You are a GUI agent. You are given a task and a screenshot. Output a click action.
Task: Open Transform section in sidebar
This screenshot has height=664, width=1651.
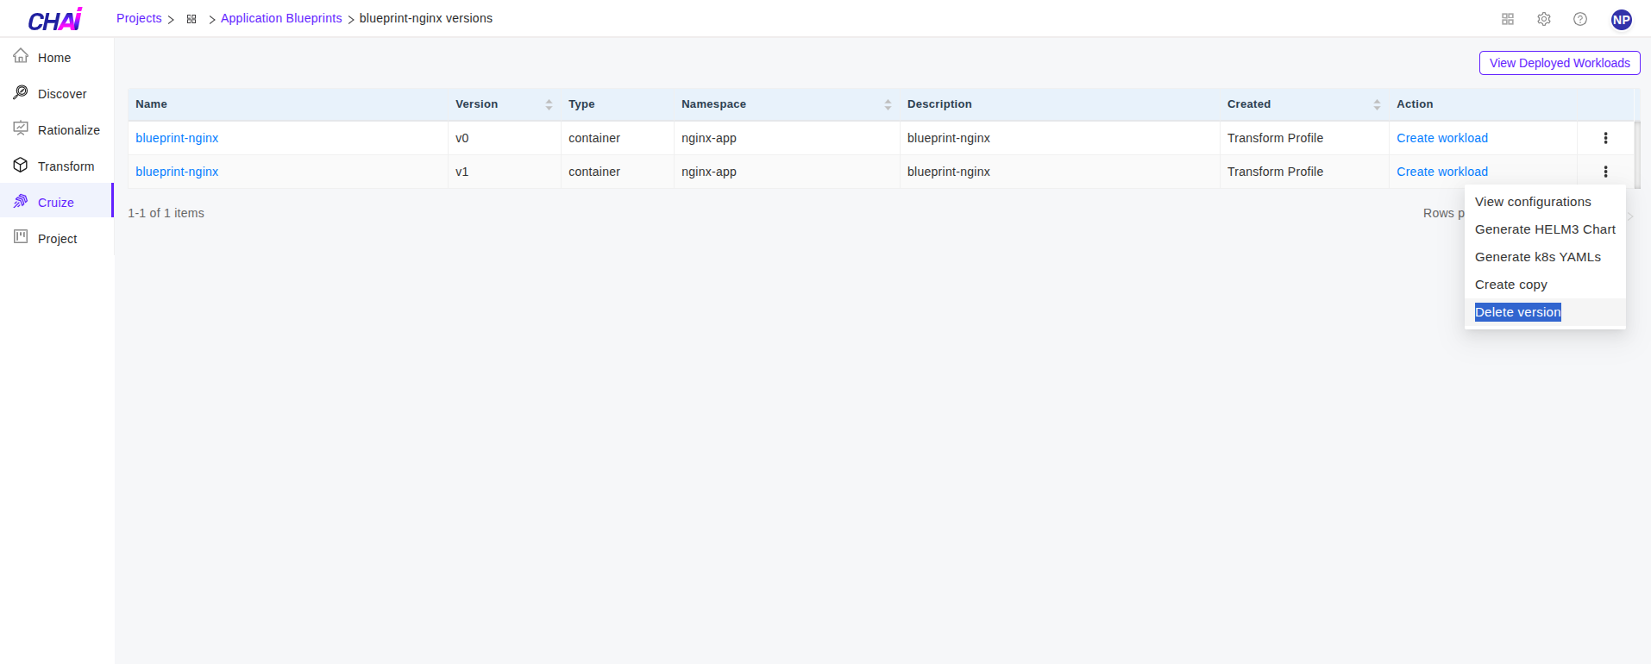pos(66,166)
